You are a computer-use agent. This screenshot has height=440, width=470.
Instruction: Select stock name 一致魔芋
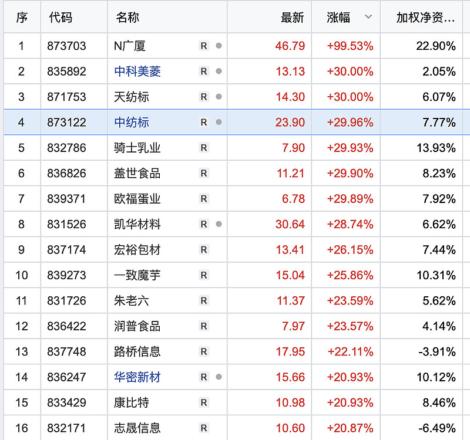tap(137, 275)
